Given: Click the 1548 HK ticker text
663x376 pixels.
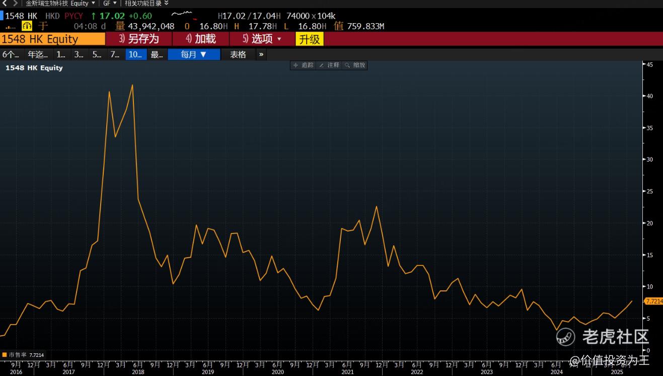Looking at the screenshot, I should click(x=21, y=16).
